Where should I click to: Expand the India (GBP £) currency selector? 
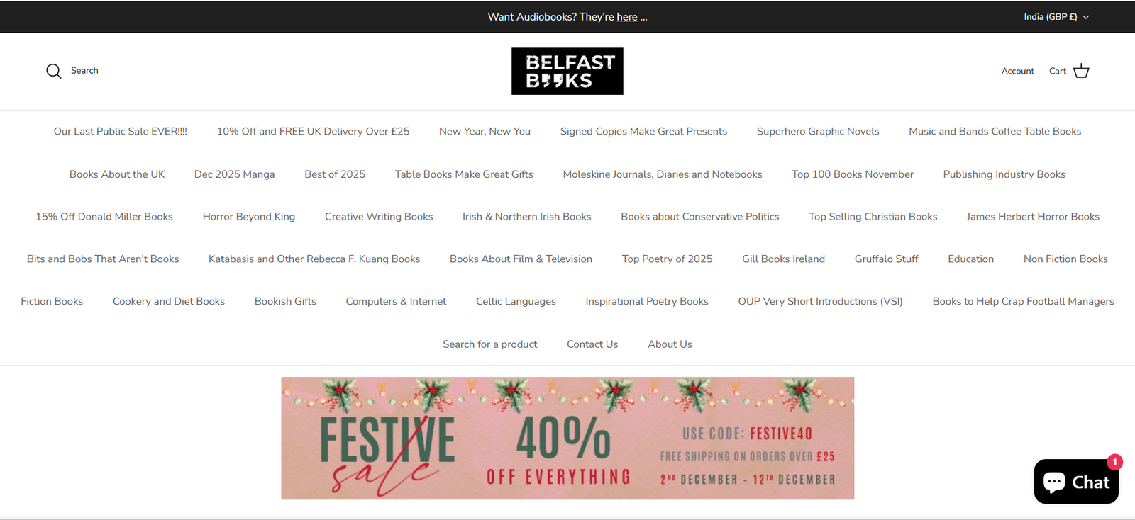1056,17
